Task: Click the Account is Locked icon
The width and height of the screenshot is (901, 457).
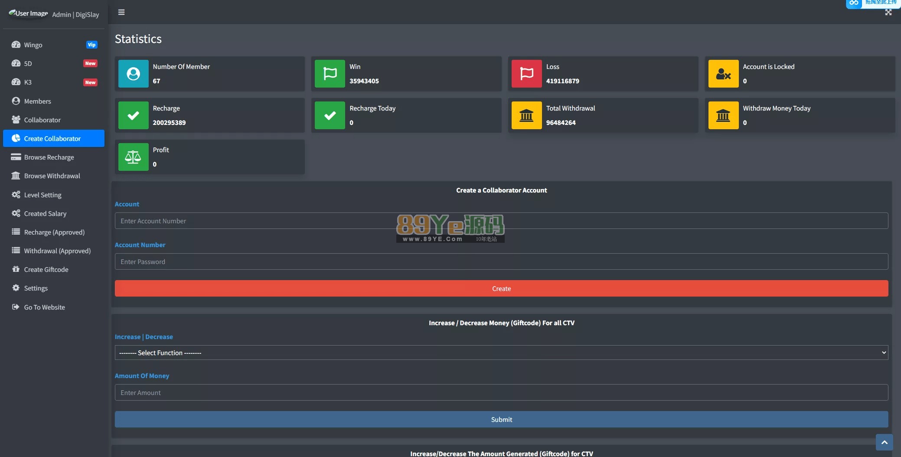Action: [723, 74]
